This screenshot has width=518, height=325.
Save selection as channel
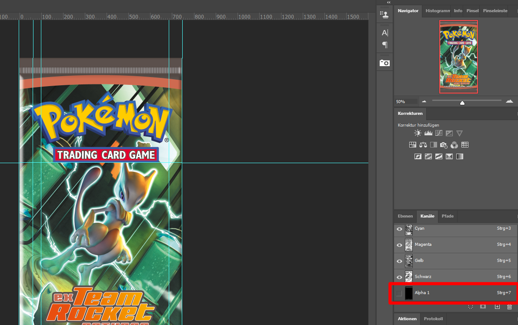[x=483, y=307]
